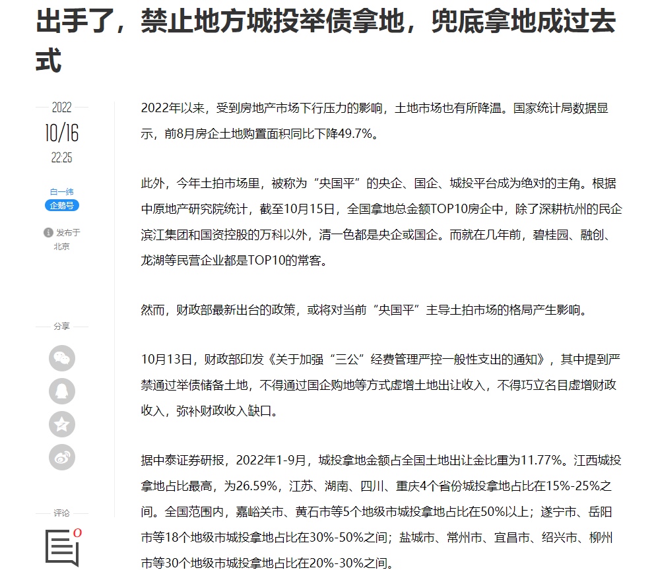
Task: Open author 白一纬 profile link
Action: (62, 192)
